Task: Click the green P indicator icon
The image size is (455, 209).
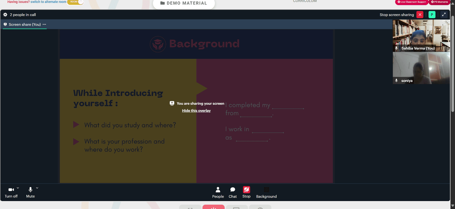Action: click(432, 15)
